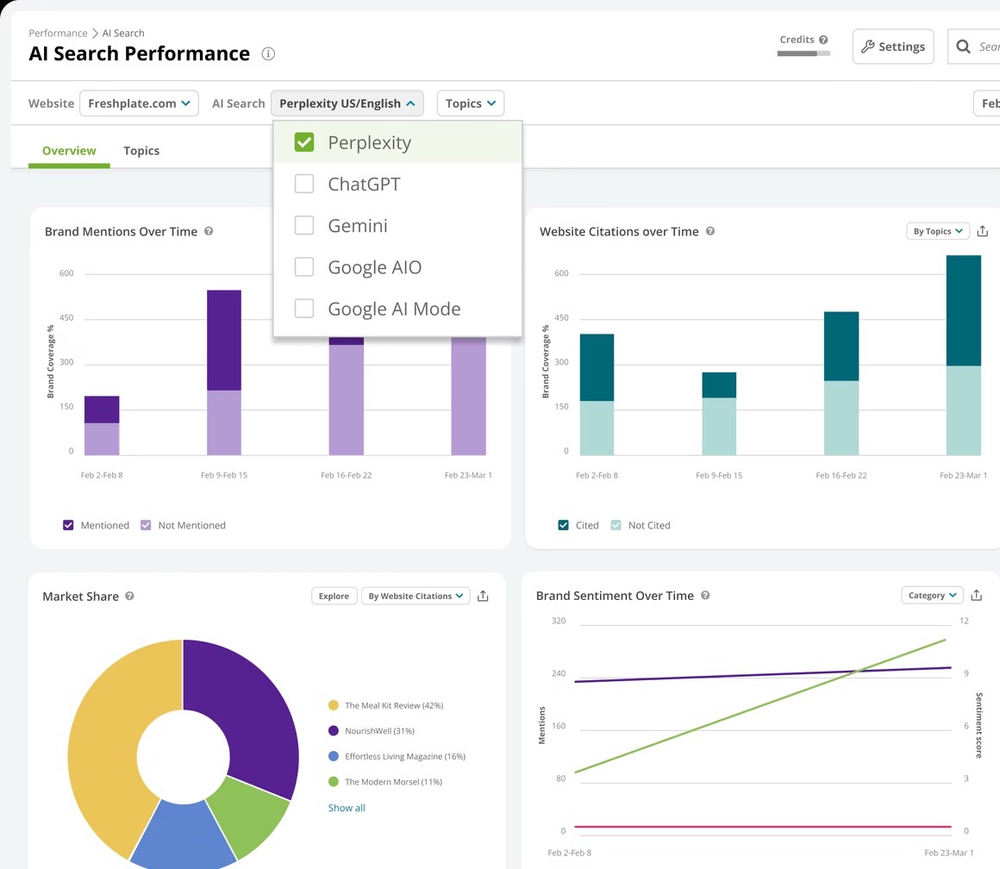Screen dimensions: 1000x869
Task: Select the Overview tab
Action: click(x=68, y=150)
